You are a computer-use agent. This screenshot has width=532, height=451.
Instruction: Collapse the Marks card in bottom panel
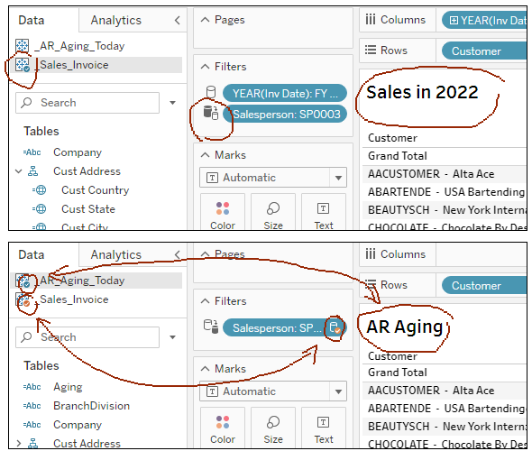point(206,369)
